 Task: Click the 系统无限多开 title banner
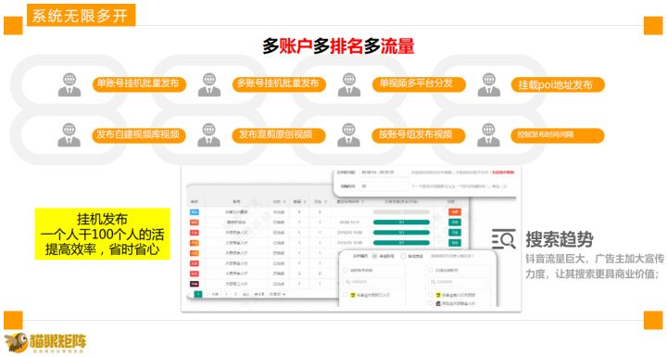coord(81,15)
